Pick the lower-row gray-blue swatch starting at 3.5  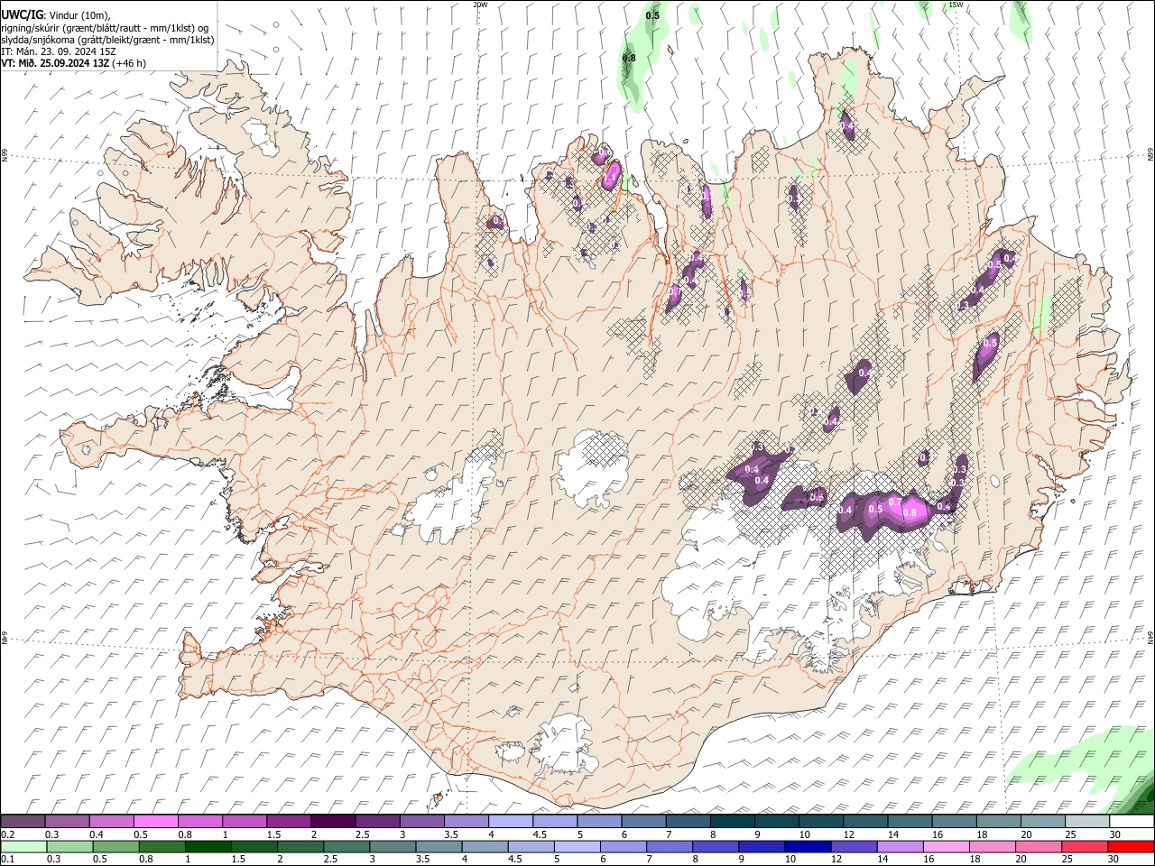[x=439, y=846]
